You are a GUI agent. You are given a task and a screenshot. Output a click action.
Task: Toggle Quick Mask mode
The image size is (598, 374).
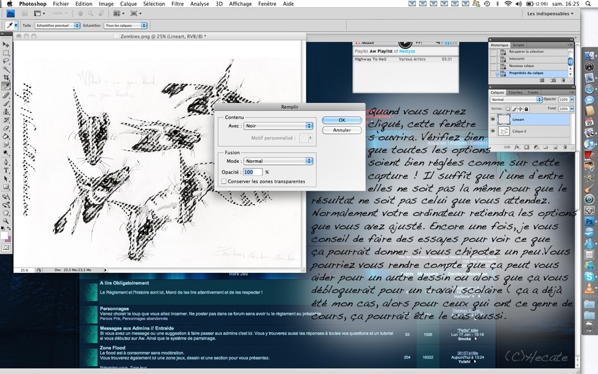[x=6, y=248]
